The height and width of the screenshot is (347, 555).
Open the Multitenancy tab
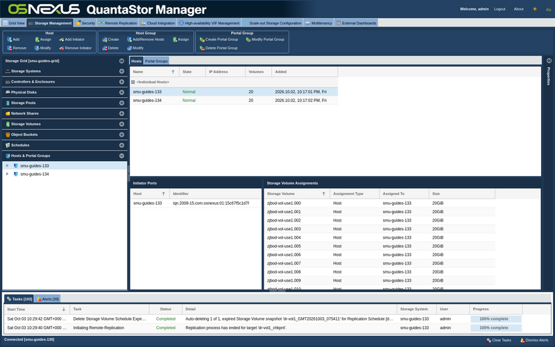pyautogui.click(x=318, y=23)
